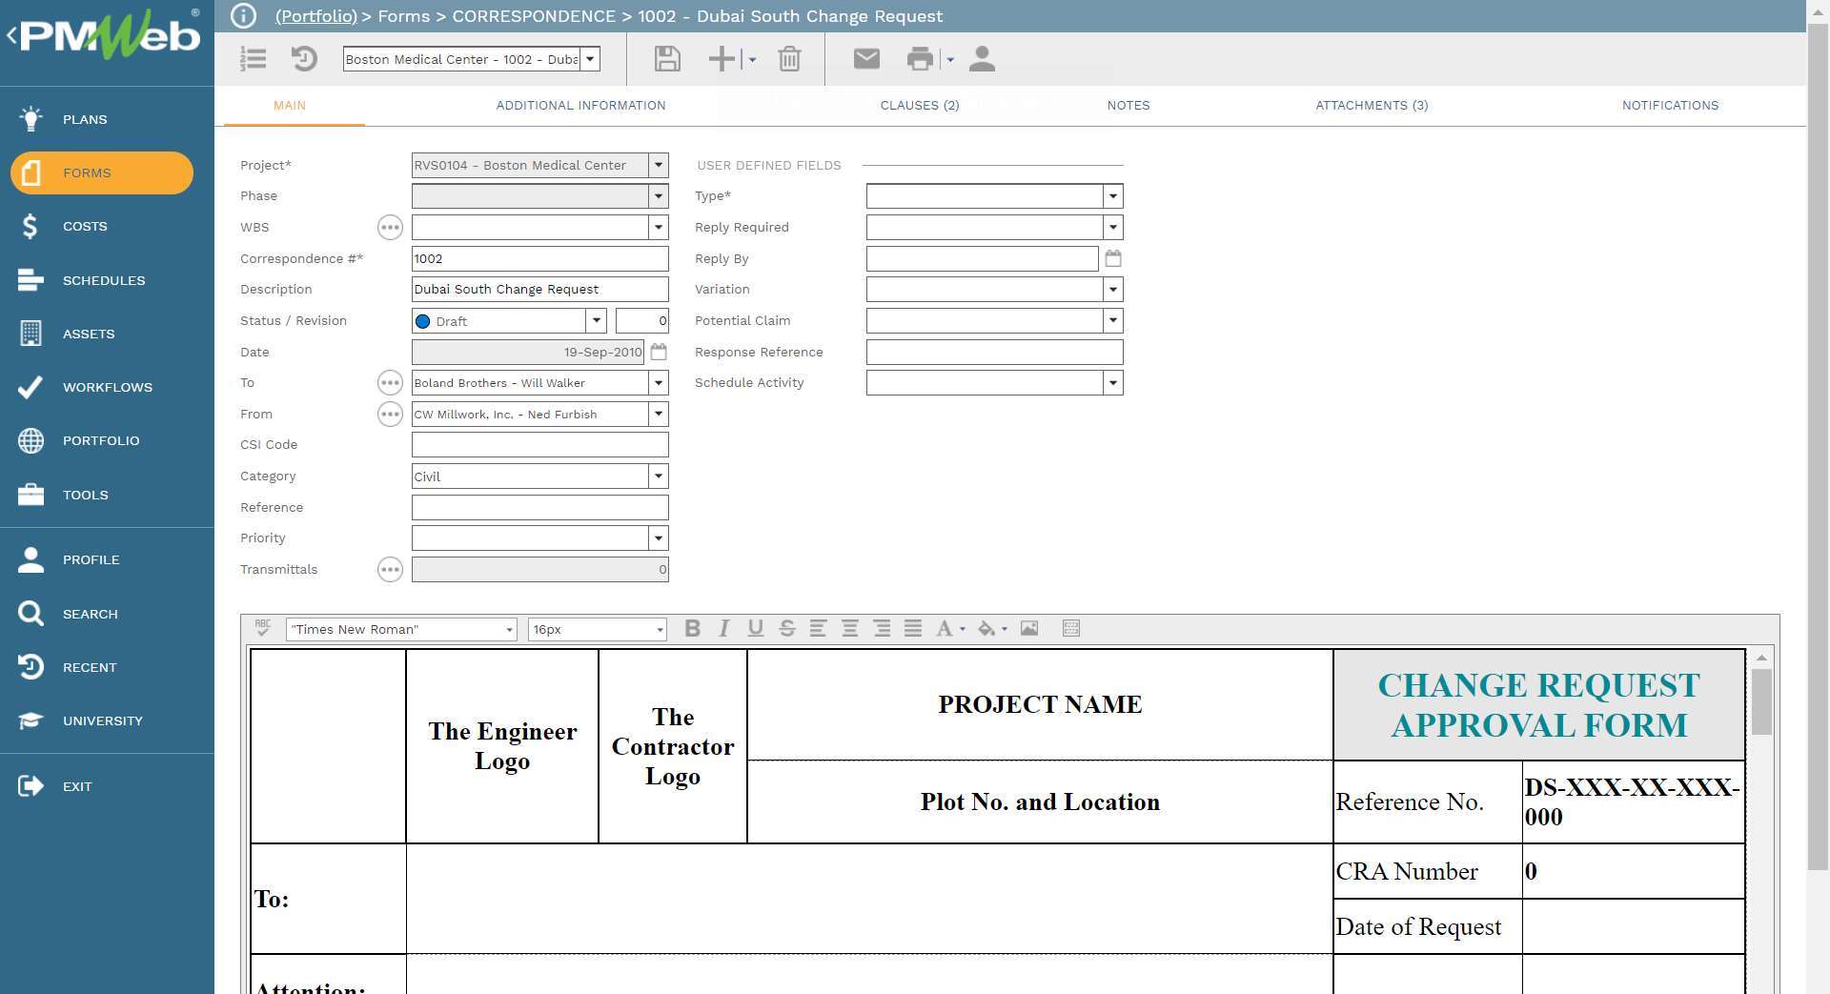Open Workflows in the sidebar
The height and width of the screenshot is (994, 1830).
(x=107, y=387)
